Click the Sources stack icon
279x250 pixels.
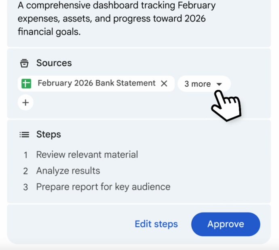[x=24, y=63]
